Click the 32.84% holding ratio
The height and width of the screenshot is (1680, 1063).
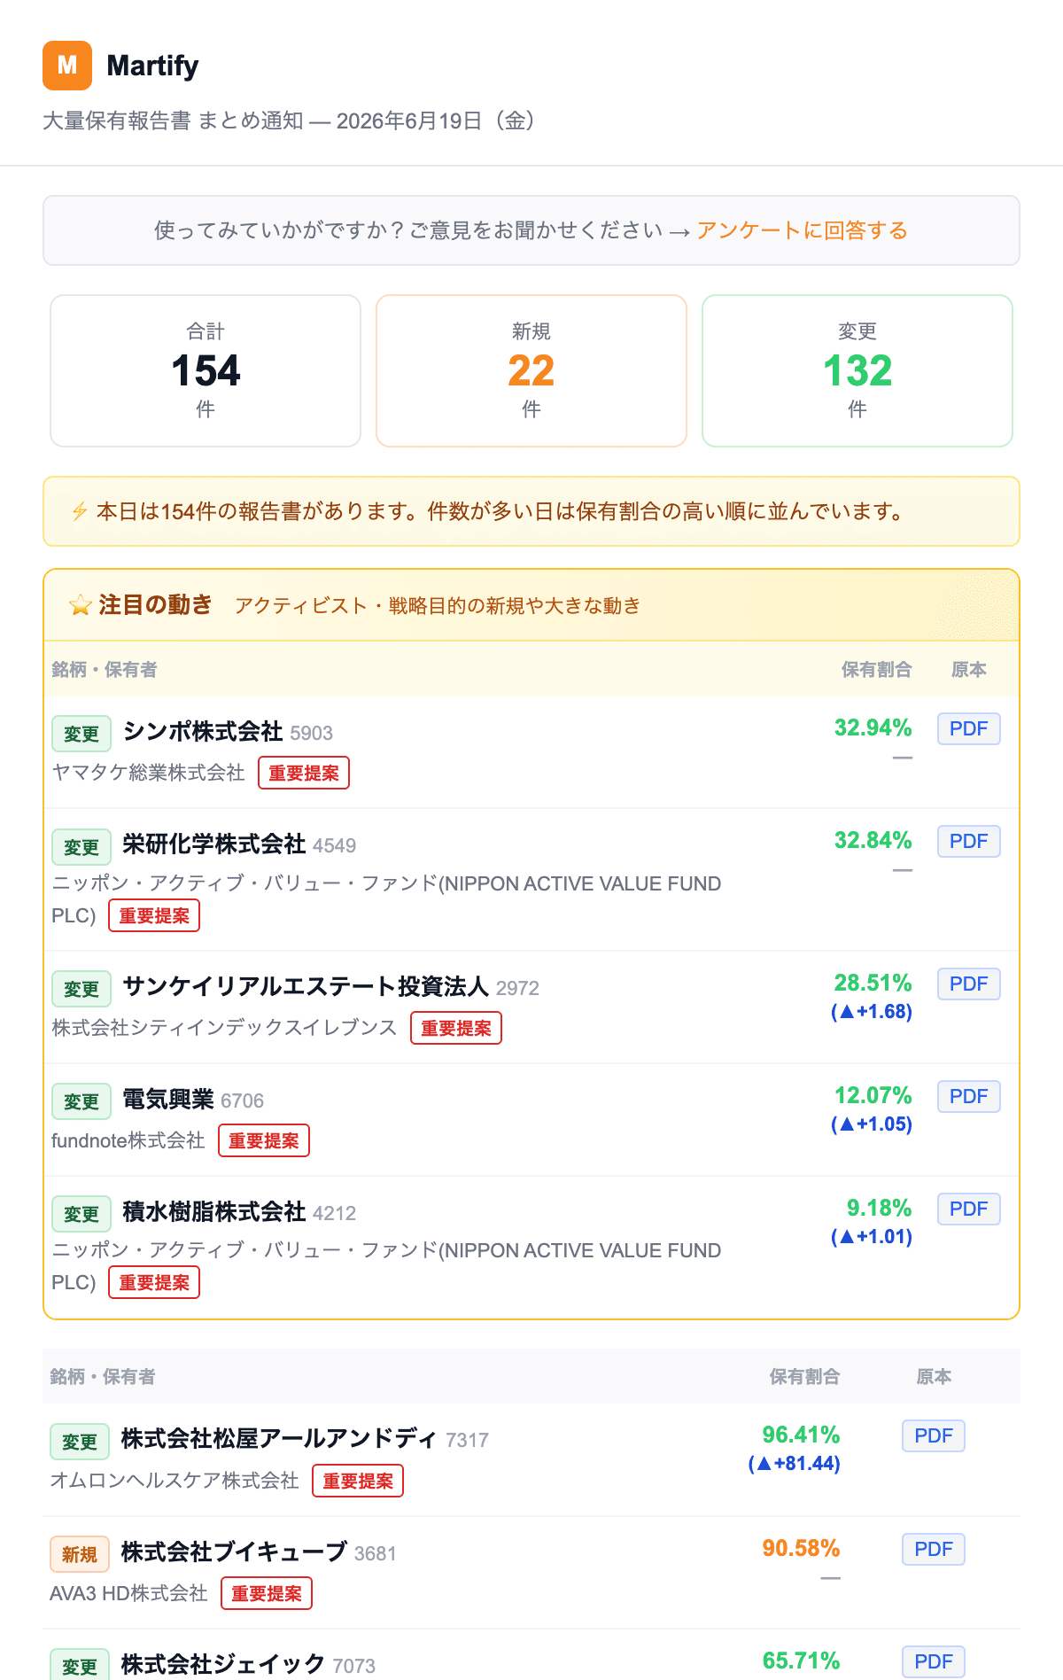873,840
